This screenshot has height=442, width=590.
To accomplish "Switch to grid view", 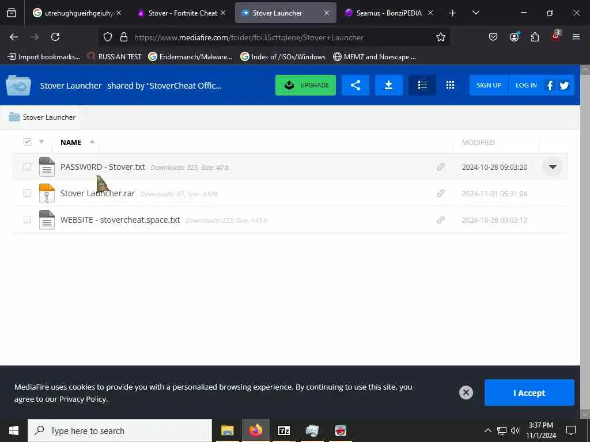I will pos(450,85).
